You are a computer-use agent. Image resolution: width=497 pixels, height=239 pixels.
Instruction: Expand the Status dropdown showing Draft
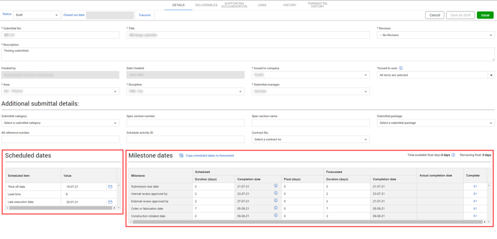[37, 15]
